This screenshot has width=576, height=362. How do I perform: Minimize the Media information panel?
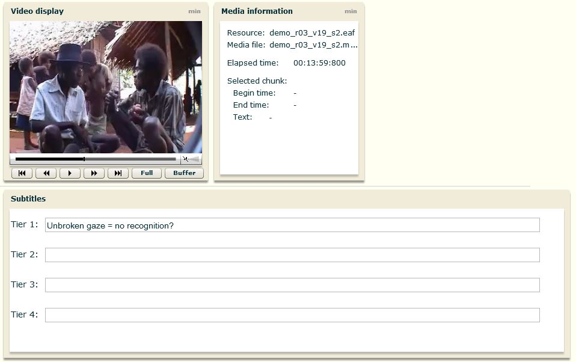350,11
